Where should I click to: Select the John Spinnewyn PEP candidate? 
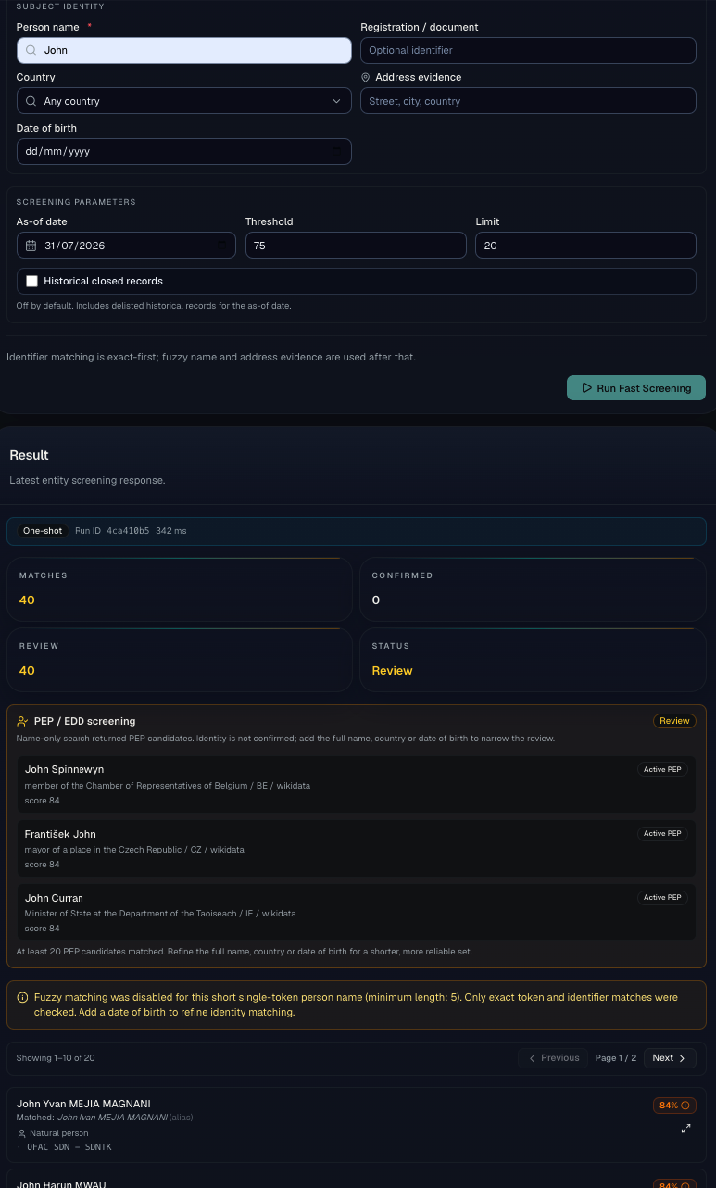(357, 785)
